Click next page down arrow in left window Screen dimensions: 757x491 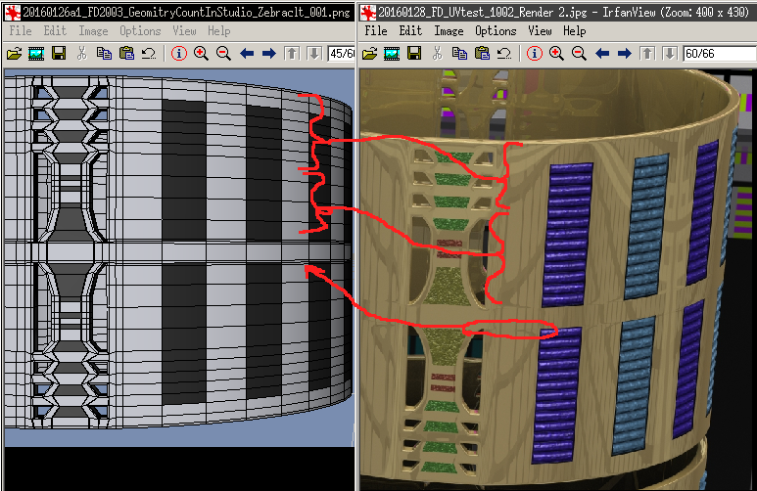pyautogui.click(x=313, y=53)
